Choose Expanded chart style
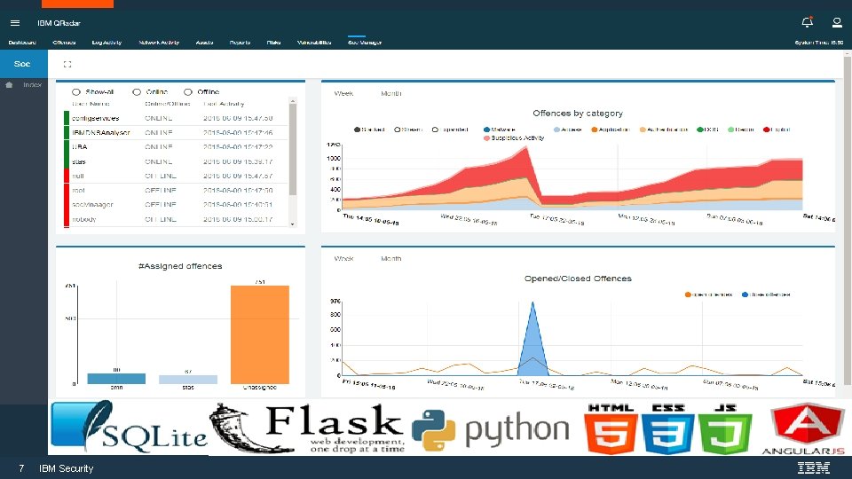The image size is (852, 479). pos(435,130)
